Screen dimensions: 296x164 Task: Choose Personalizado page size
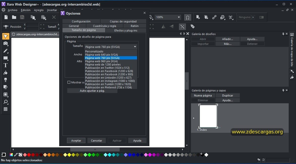[x=111, y=51]
